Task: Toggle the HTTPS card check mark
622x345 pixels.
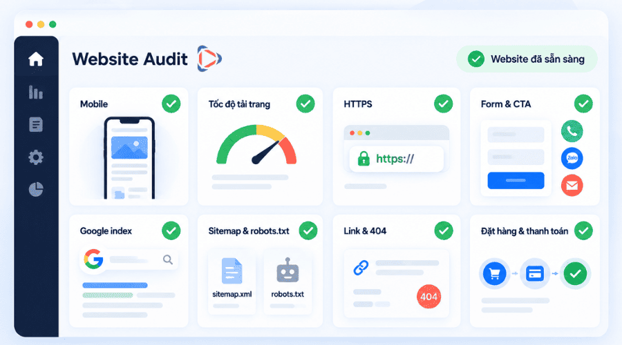Action: pyautogui.click(x=444, y=103)
